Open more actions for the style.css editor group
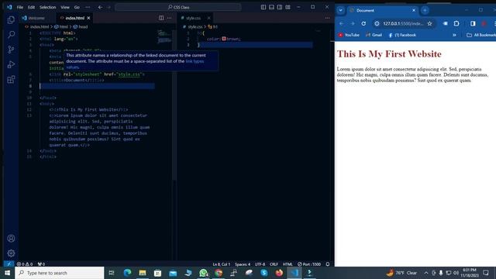The image size is (496, 279). (327, 18)
